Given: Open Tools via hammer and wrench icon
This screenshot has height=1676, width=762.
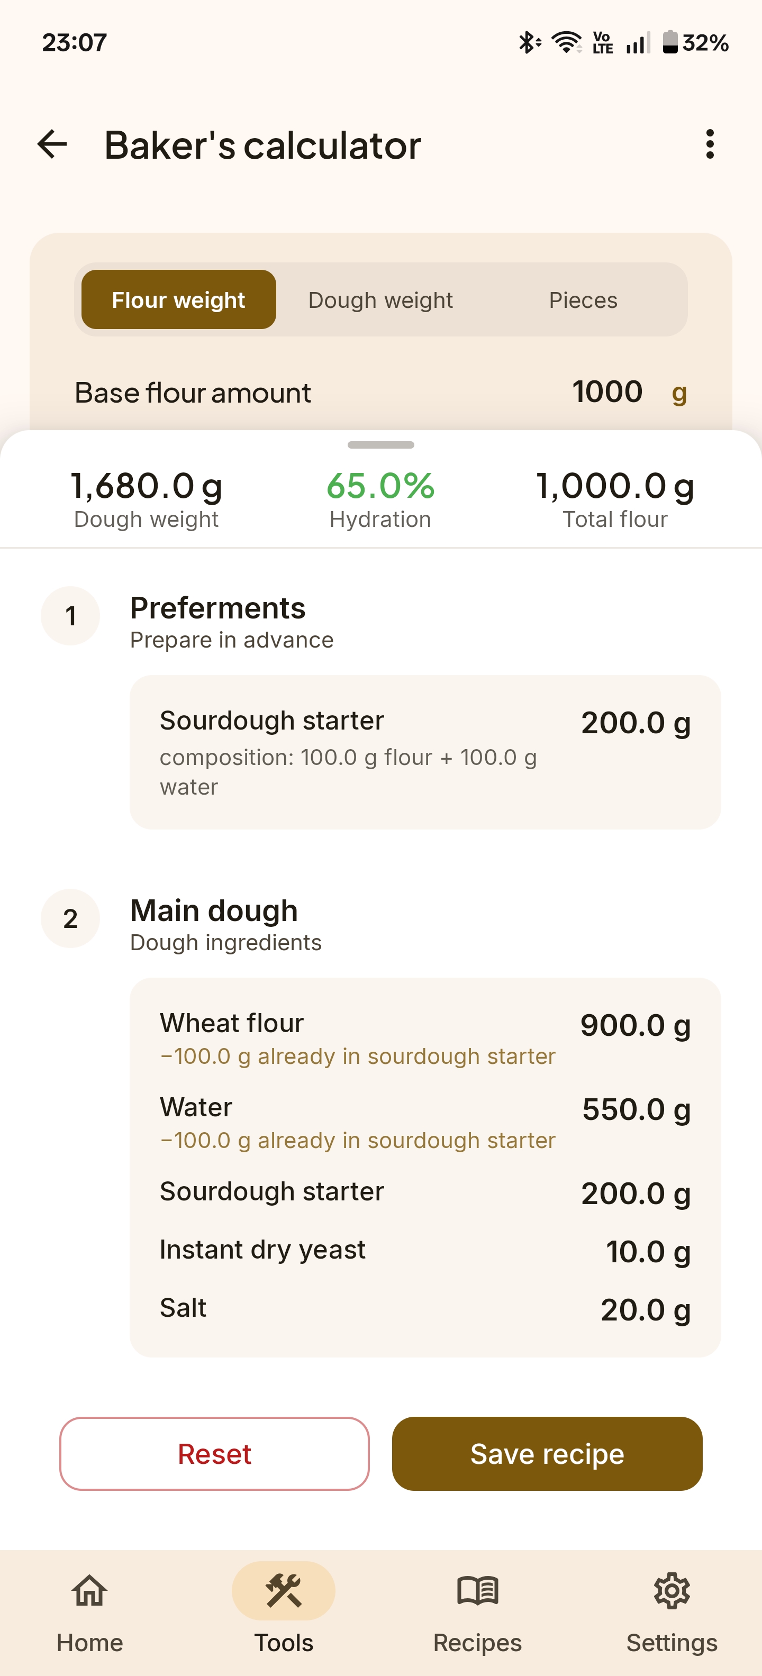Looking at the screenshot, I should 284,1592.
